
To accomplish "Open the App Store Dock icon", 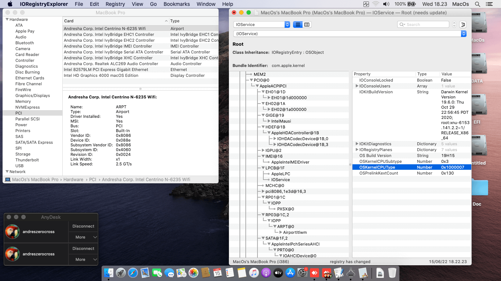I will (x=290, y=273).
